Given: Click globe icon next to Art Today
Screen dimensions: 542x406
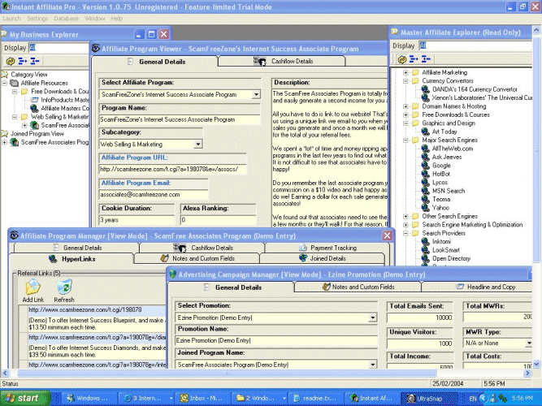Looking at the screenshot, I should [x=426, y=132].
